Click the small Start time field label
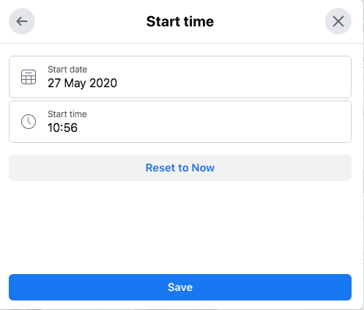Screen dimensions: 364x310 (67, 114)
